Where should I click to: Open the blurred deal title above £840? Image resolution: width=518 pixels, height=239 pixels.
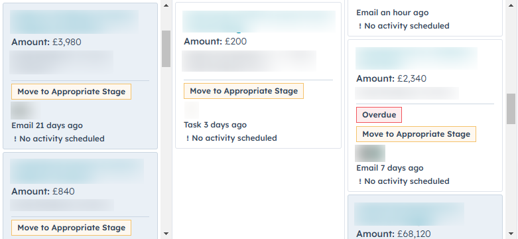(x=77, y=171)
